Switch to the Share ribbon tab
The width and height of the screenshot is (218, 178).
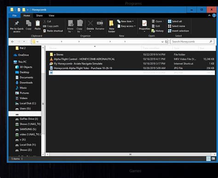click(x=40, y=16)
